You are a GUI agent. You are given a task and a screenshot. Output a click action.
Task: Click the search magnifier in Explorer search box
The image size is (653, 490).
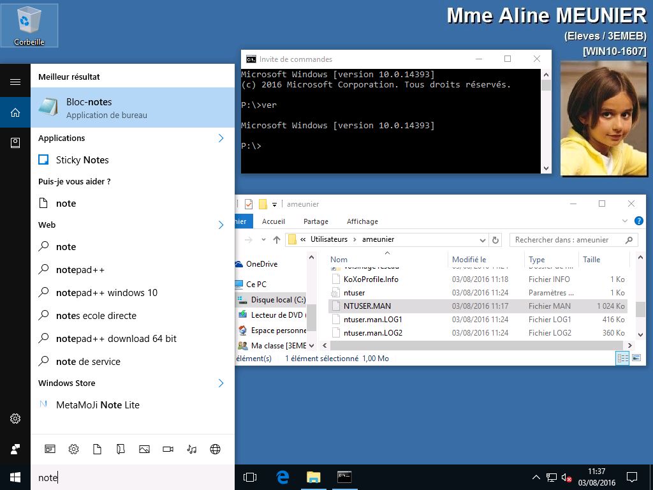[629, 240]
